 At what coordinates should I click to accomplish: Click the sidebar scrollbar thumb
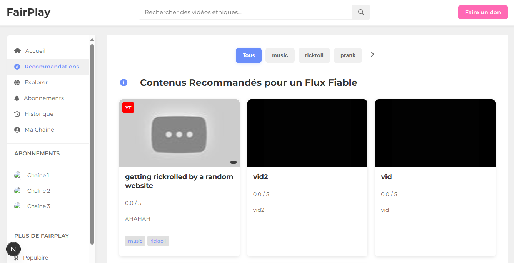tap(92, 144)
